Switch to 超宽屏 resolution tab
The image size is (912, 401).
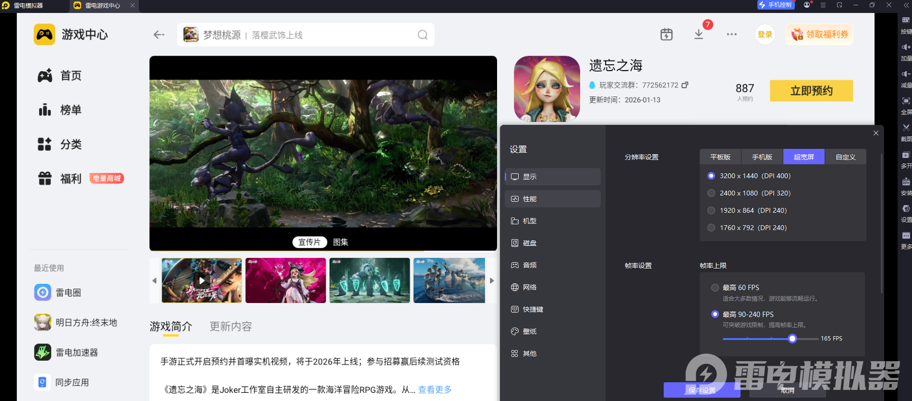pyautogui.click(x=804, y=157)
